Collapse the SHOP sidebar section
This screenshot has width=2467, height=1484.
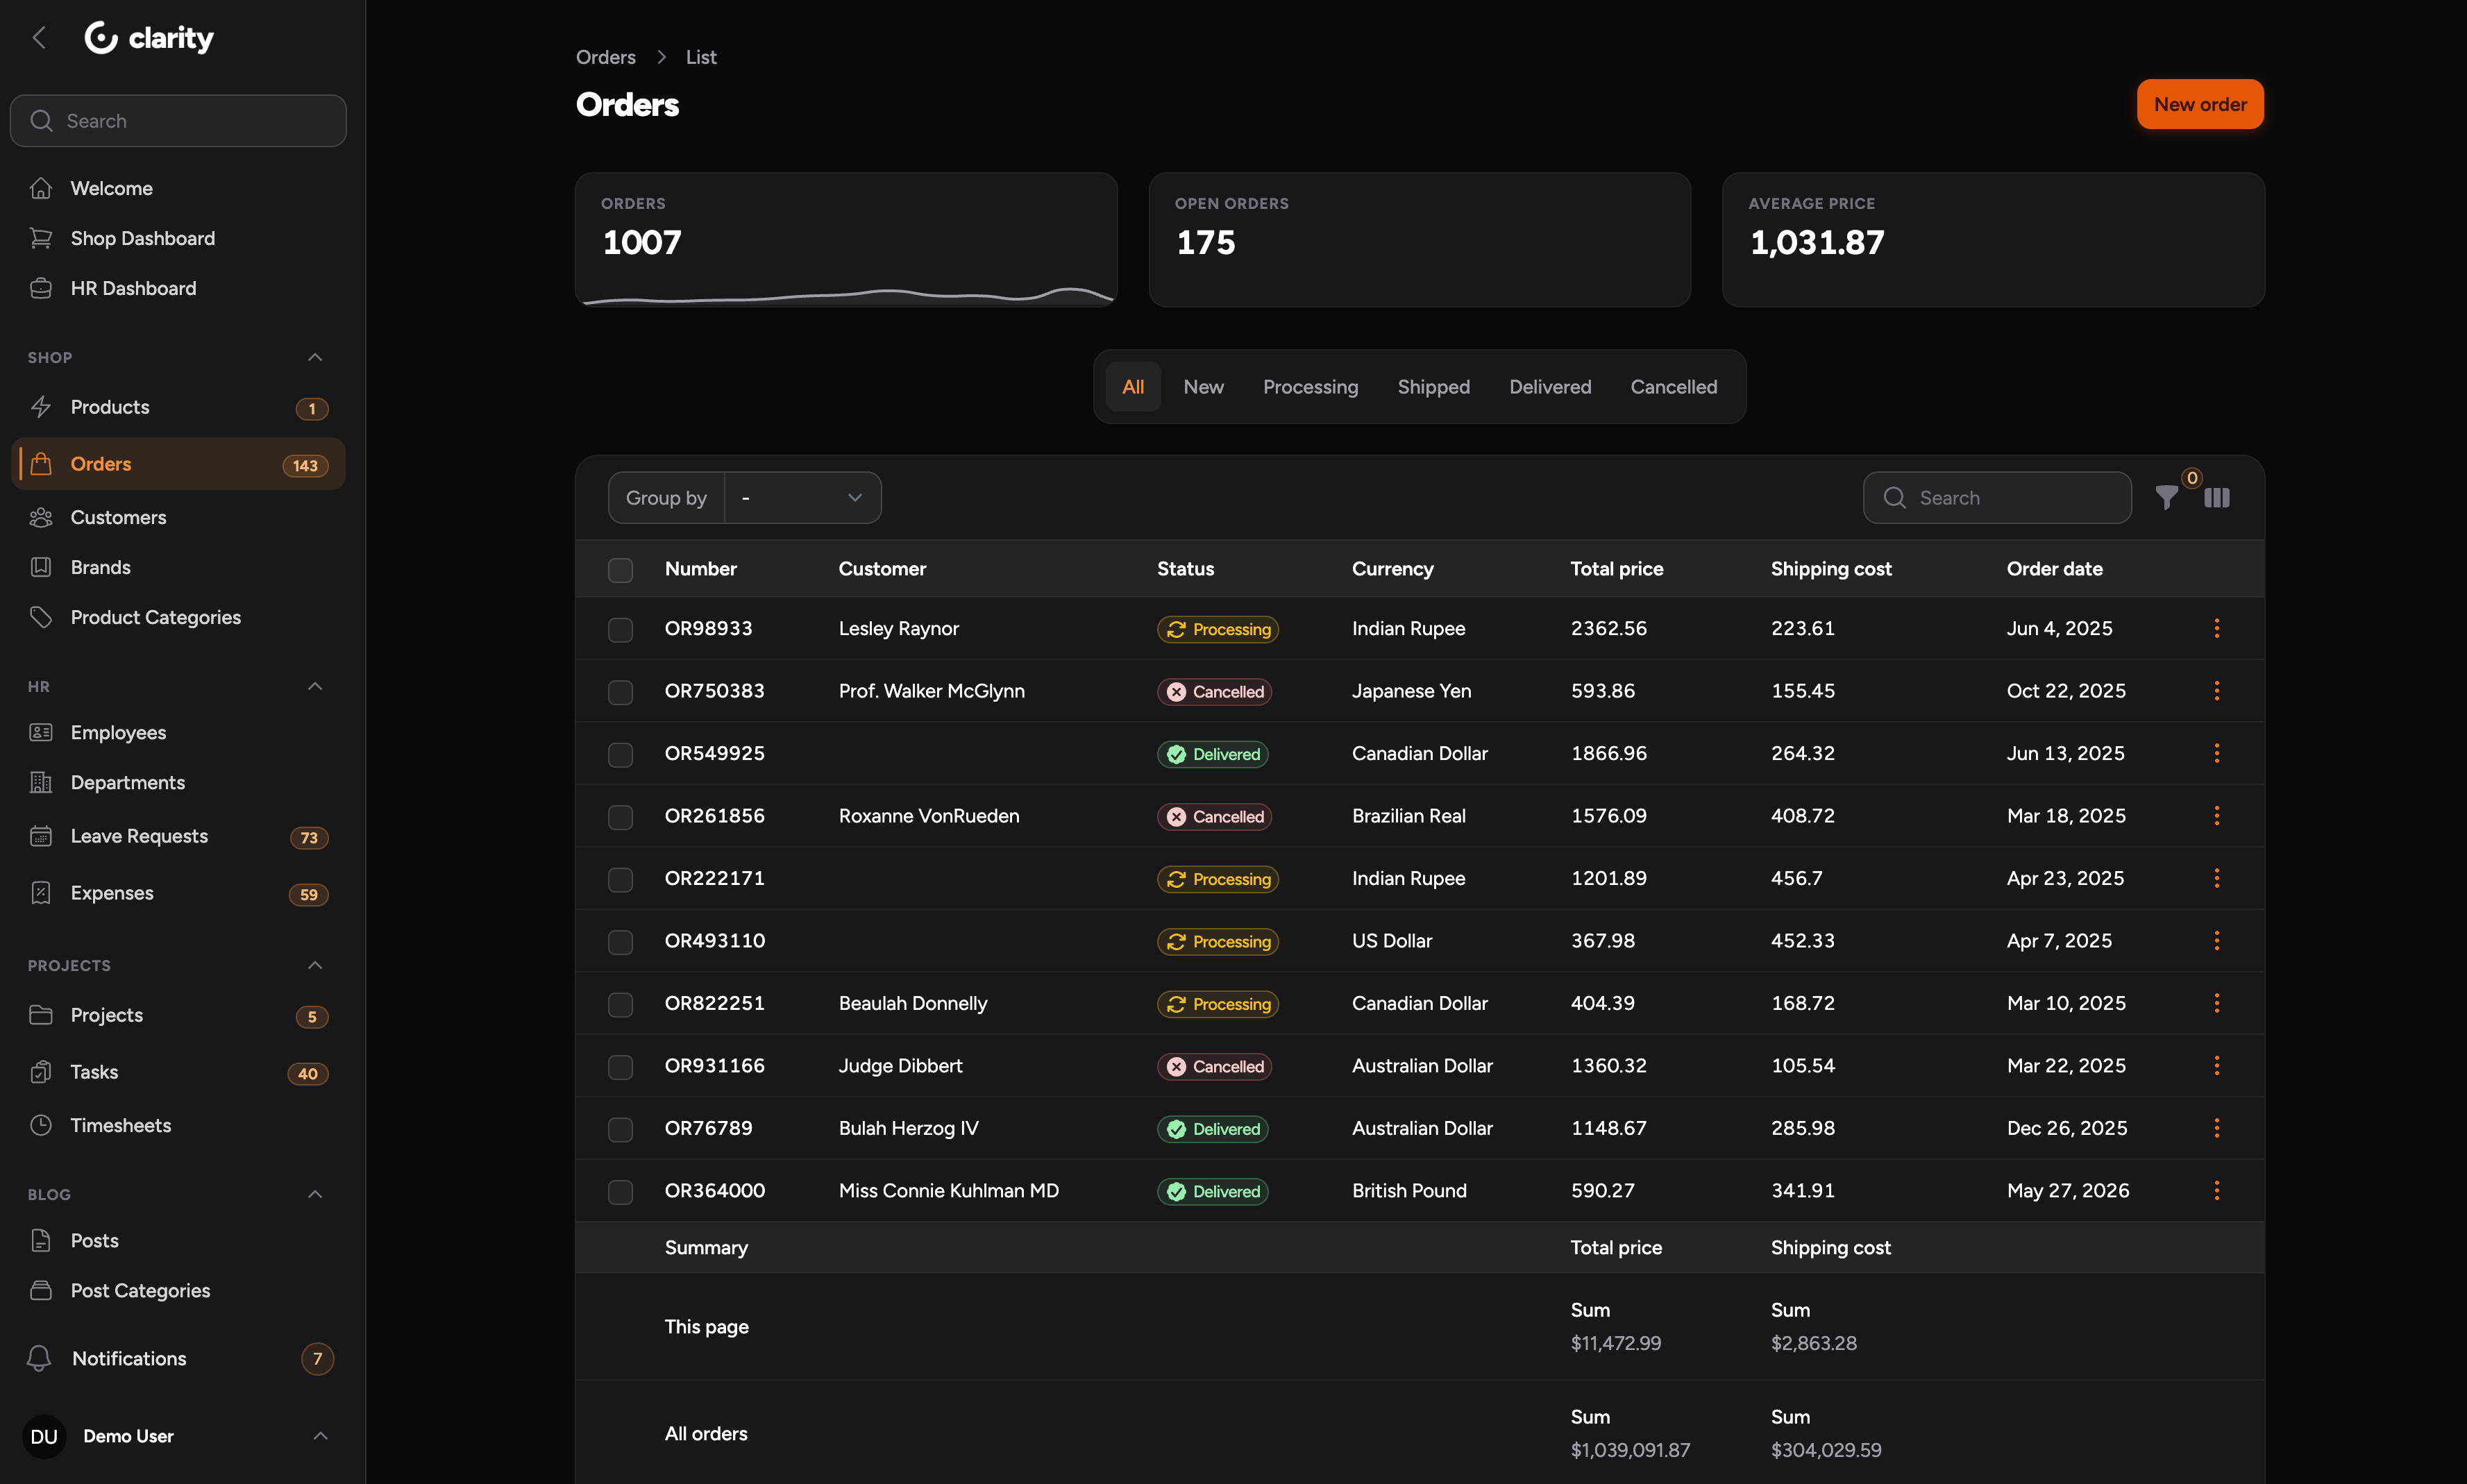tap(315, 357)
